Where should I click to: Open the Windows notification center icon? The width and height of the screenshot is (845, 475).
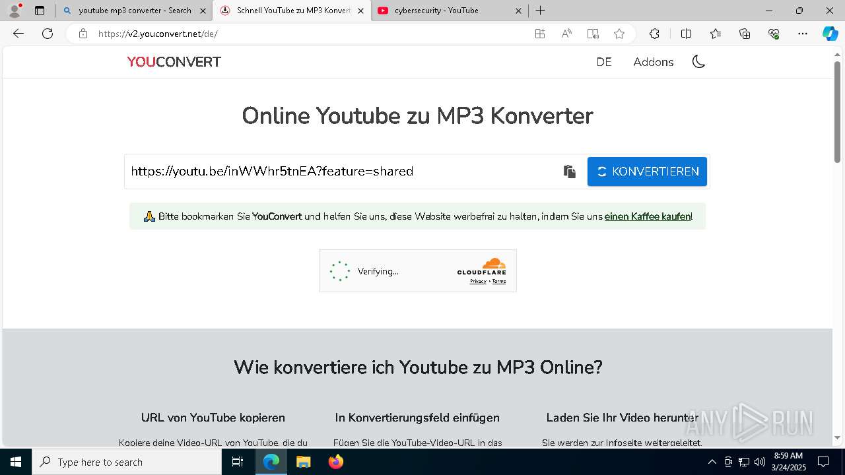[x=823, y=462]
